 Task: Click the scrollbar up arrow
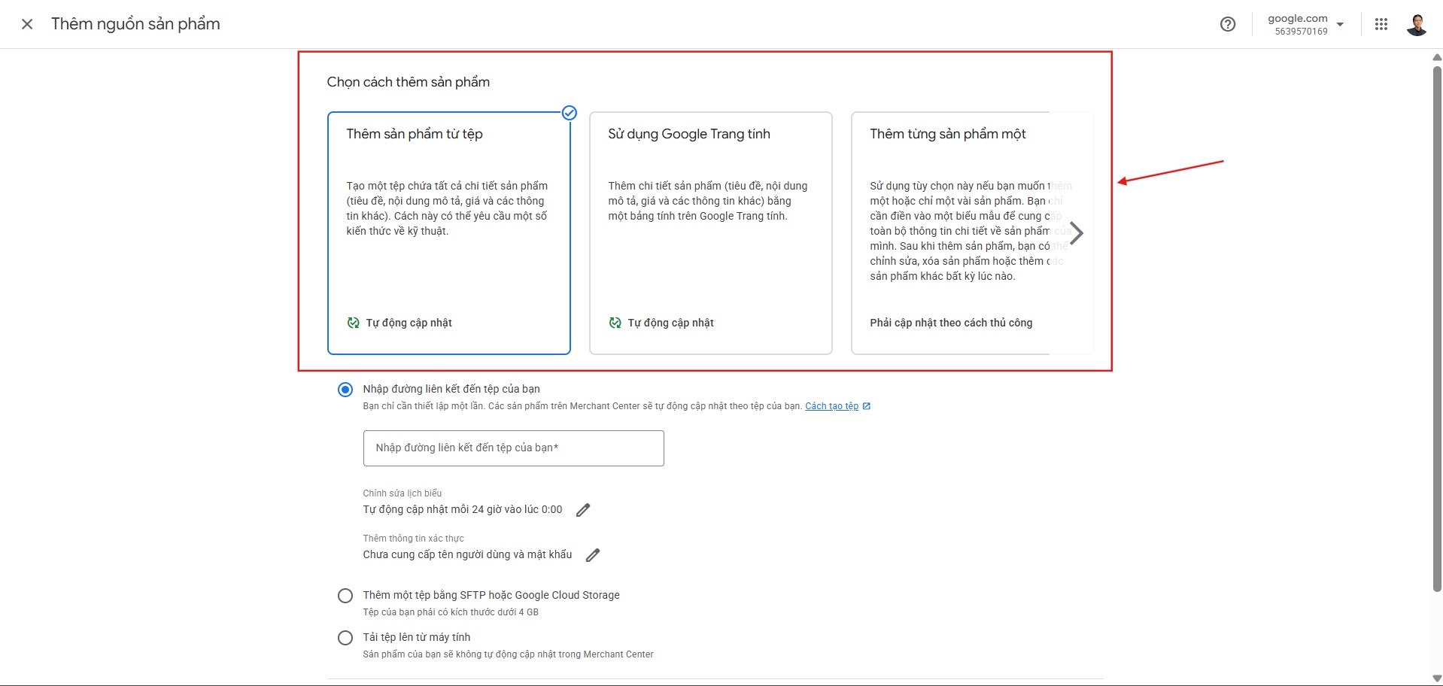[1437, 56]
